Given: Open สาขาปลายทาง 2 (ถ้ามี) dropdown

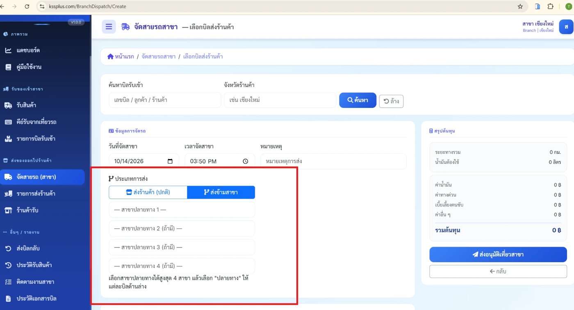Looking at the screenshot, I should point(182,228).
